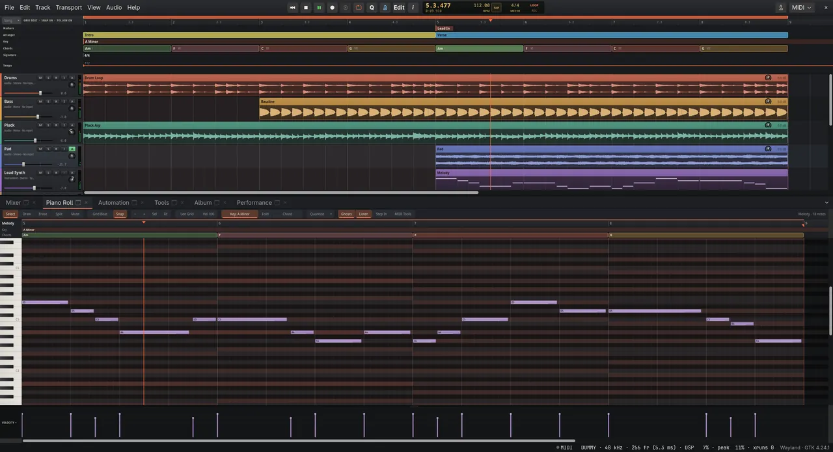The height and width of the screenshot is (452, 833).
Task: Click the minus zoom-out button in the piano roll toolbar
Action: click(135, 214)
